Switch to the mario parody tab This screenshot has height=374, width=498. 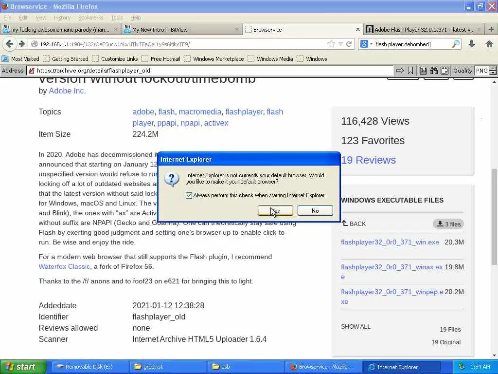click(60, 30)
